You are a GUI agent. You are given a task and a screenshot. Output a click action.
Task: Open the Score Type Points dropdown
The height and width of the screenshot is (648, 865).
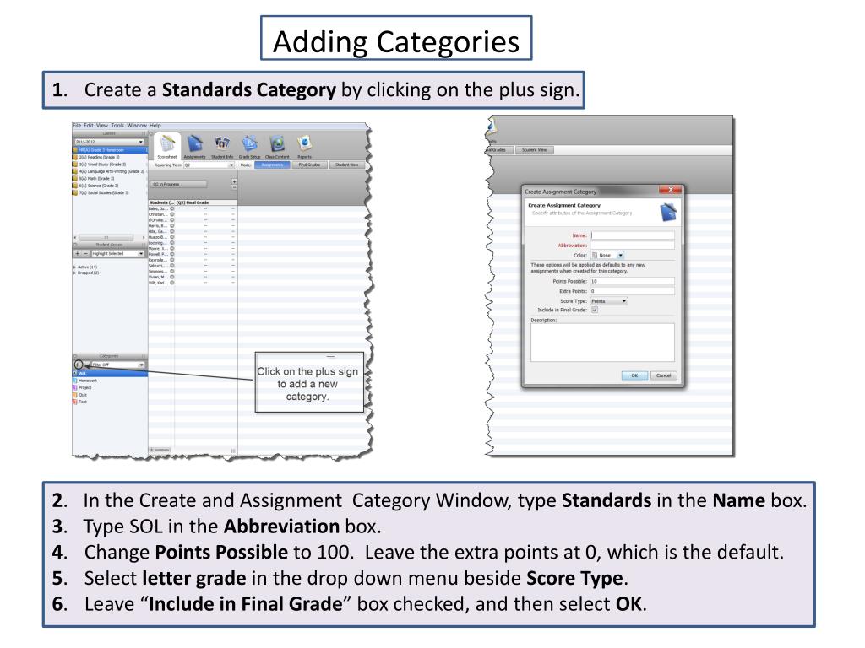(x=609, y=301)
